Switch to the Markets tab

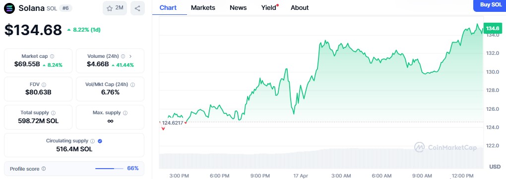point(203,8)
